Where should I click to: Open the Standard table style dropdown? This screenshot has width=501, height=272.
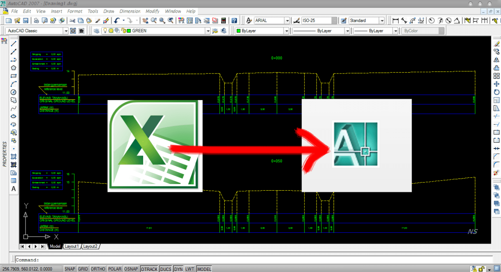click(367, 20)
